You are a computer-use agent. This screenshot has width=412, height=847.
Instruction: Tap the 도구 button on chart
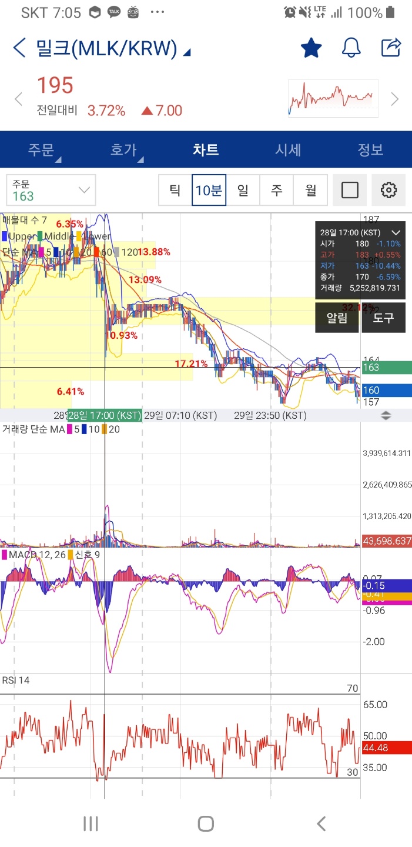[x=383, y=318]
